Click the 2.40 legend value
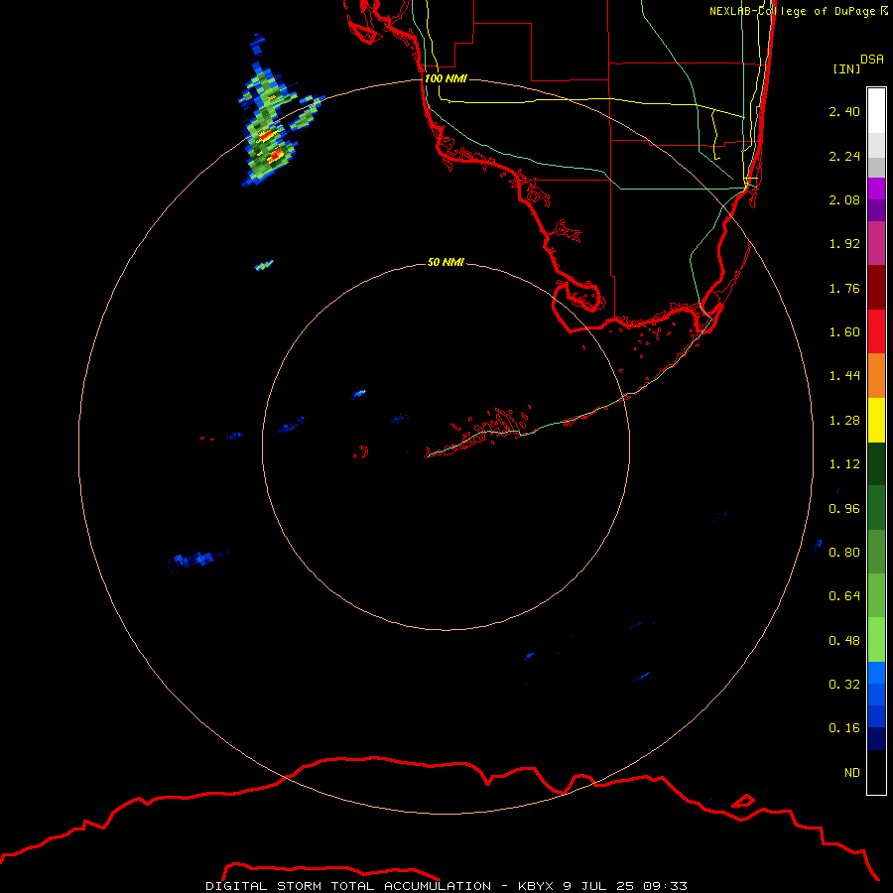The height and width of the screenshot is (893, 893). 844,111
